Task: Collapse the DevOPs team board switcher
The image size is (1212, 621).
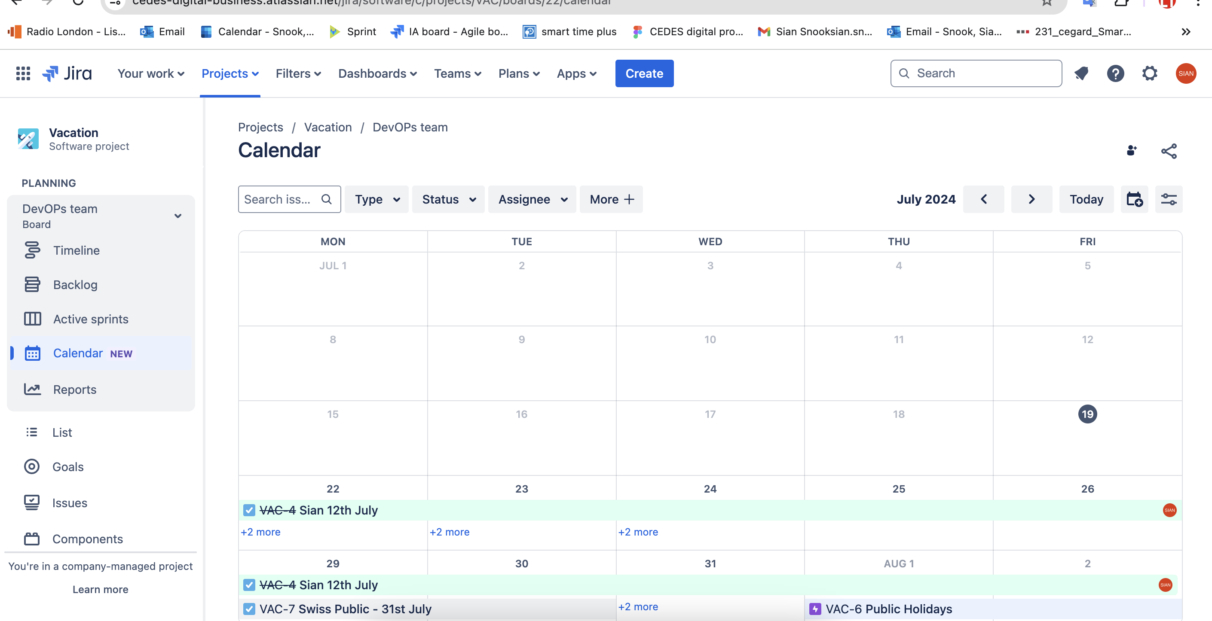Action: point(178,216)
